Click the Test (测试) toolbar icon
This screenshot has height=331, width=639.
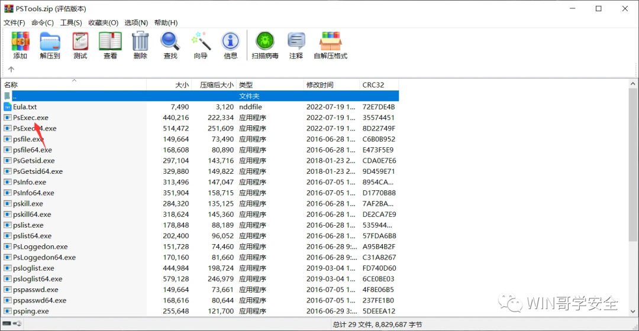[80, 41]
